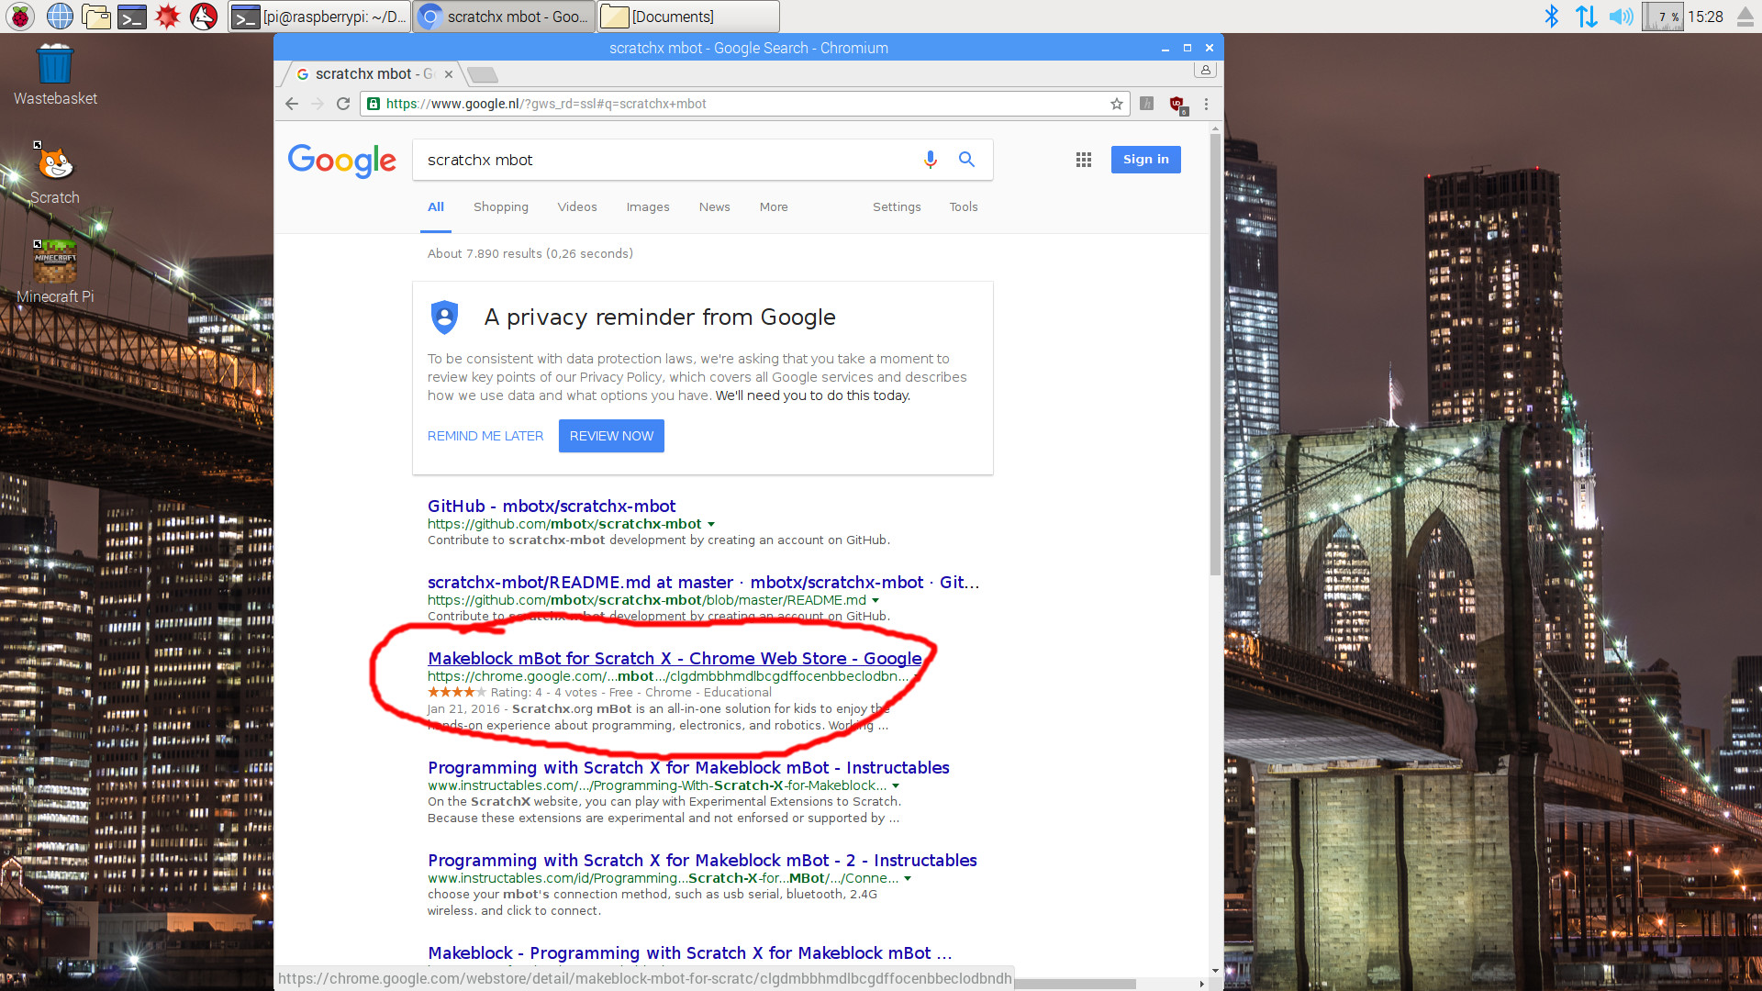
Task: Open a new Chromium tab
Action: 482,74
